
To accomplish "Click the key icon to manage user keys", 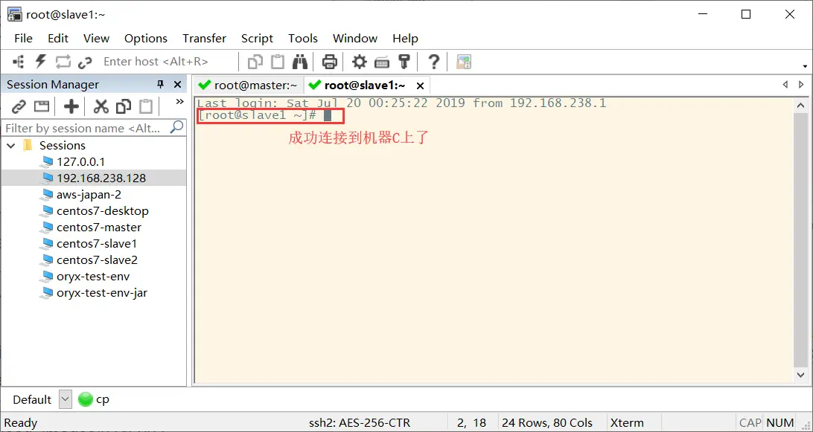I will (404, 62).
